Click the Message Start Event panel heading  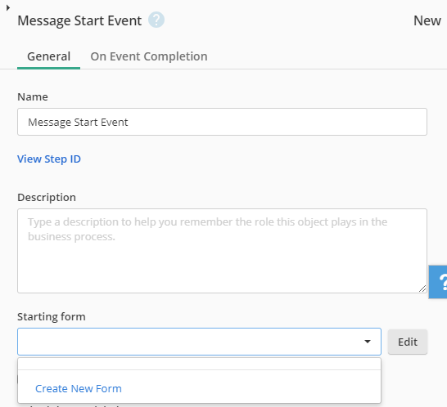click(79, 20)
